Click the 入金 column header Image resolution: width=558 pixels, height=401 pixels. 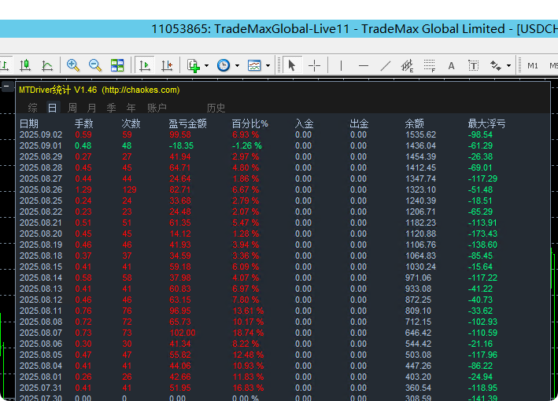[305, 123]
